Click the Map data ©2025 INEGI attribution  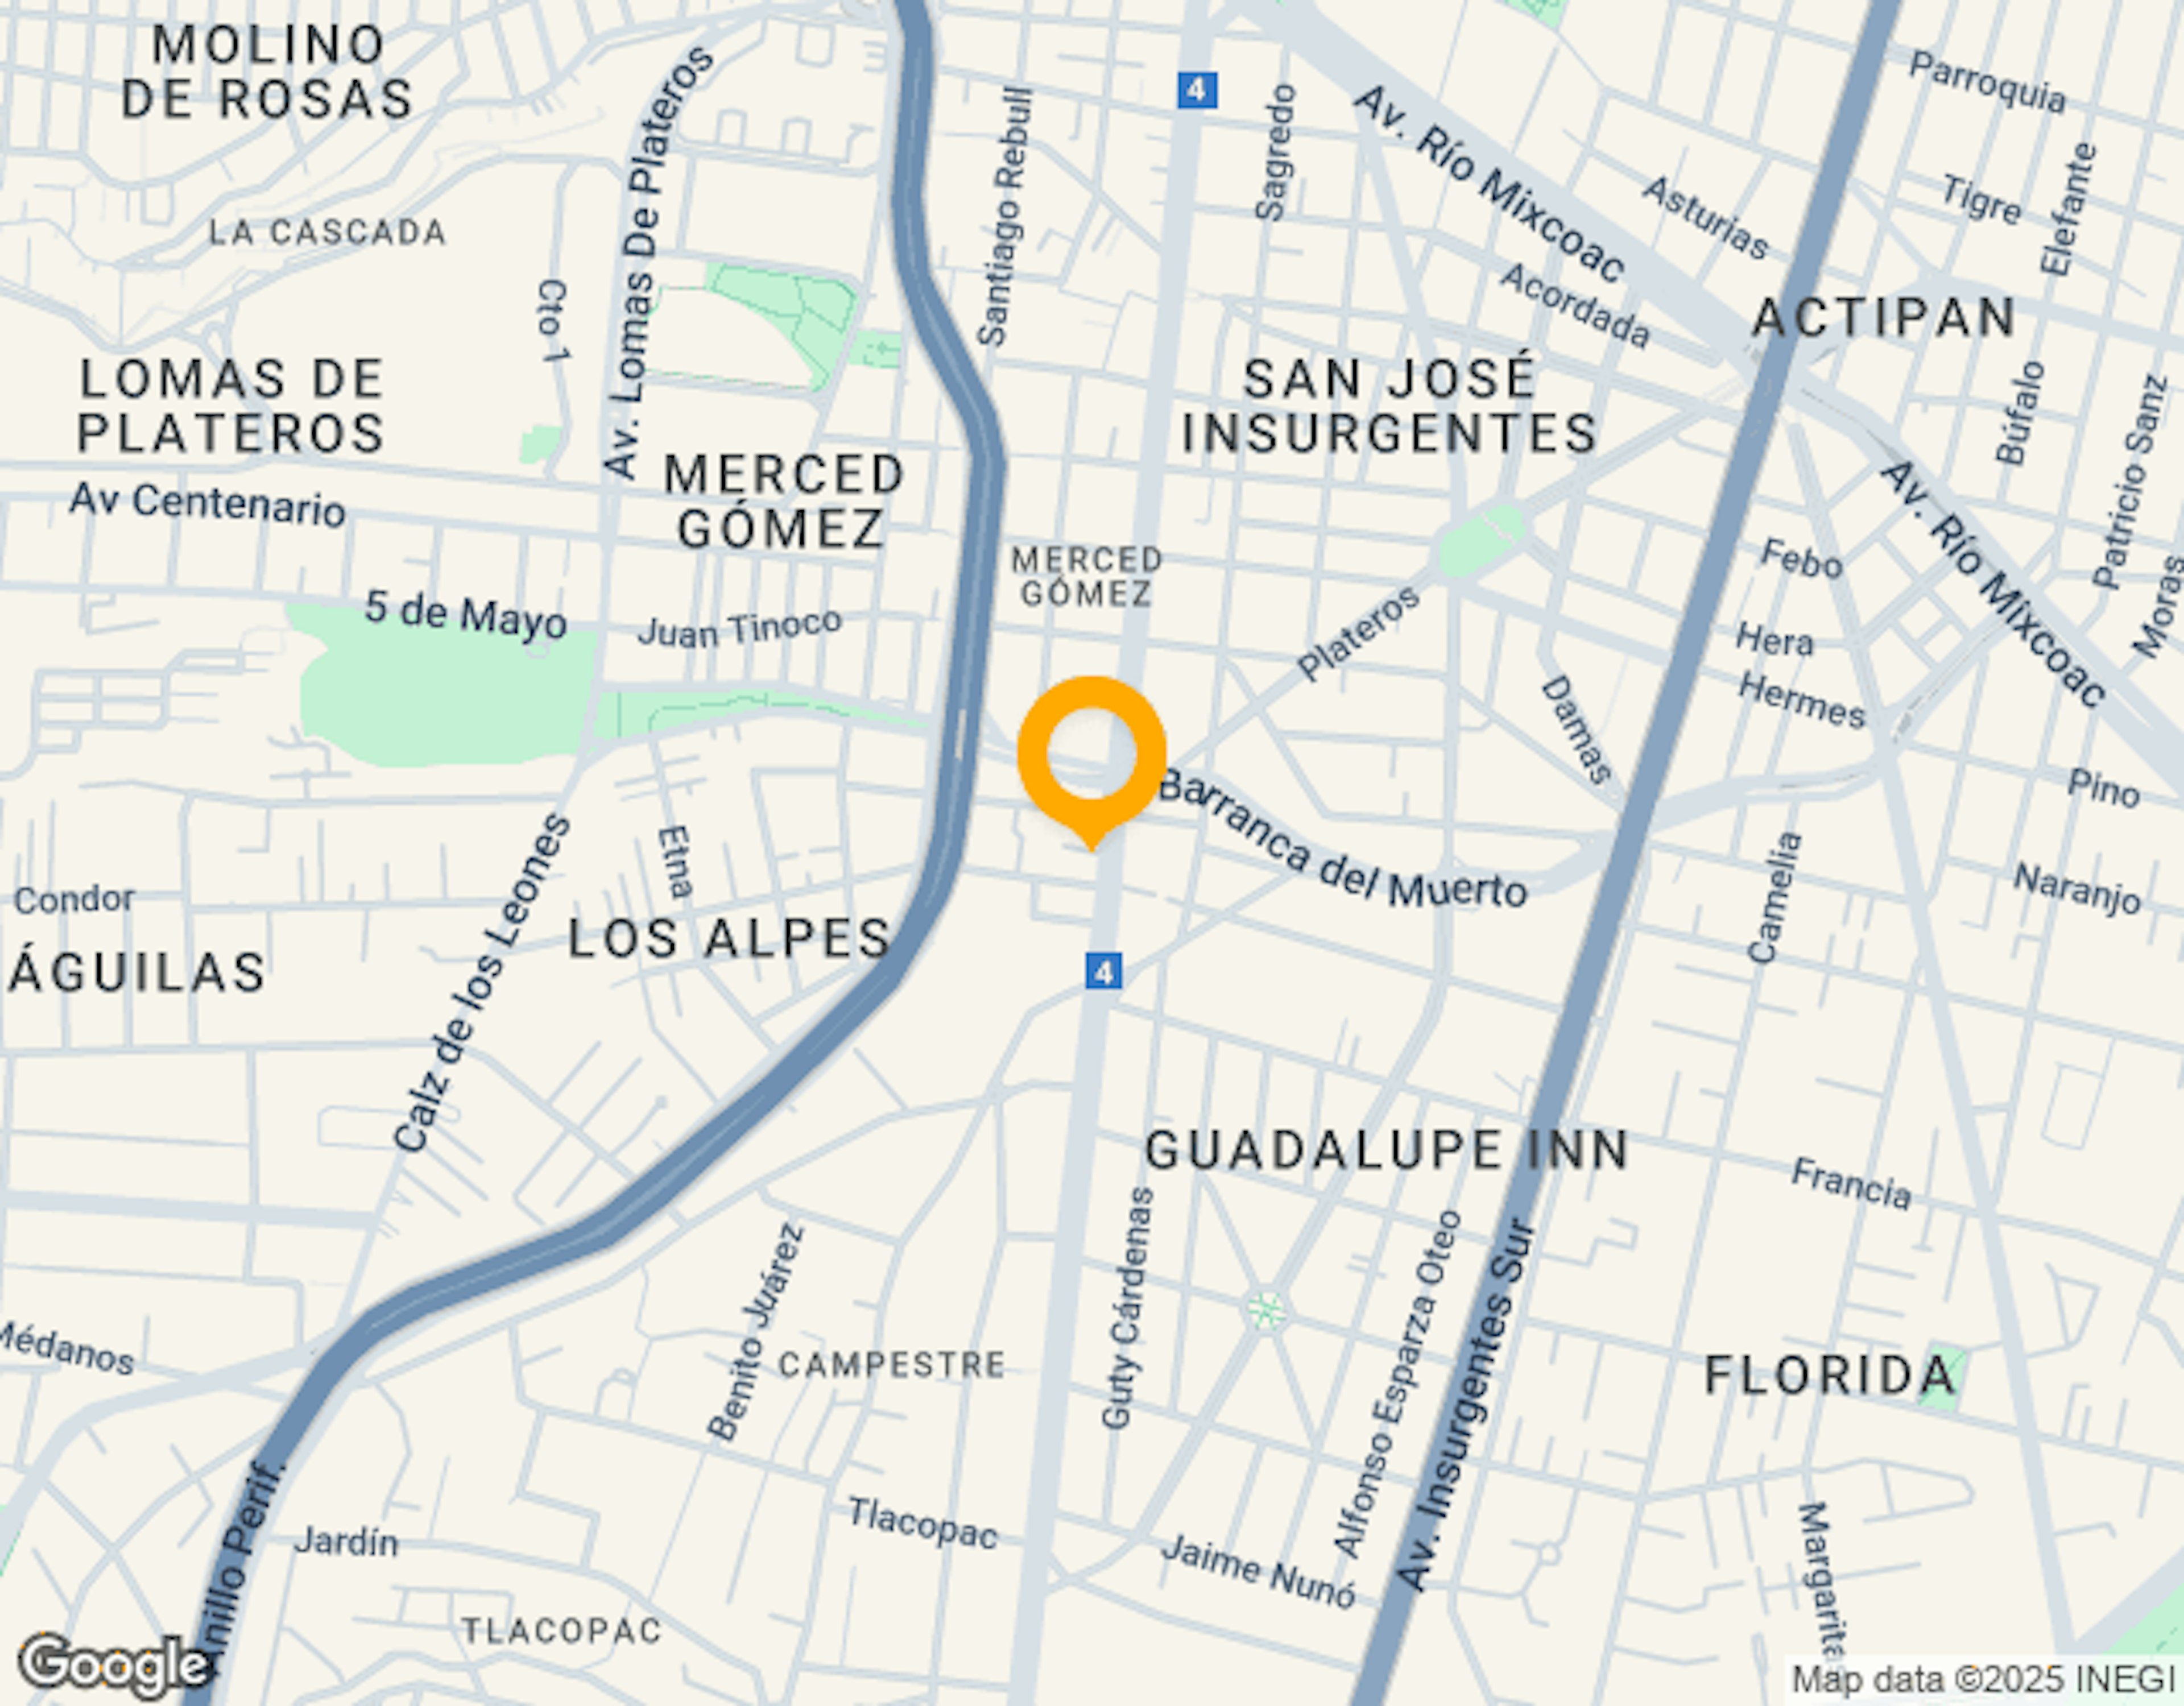click(1982, 1680)
